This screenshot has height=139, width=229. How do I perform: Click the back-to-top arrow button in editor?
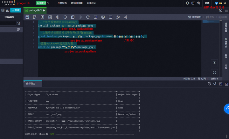pyautogui.click(x=214, y=63)
